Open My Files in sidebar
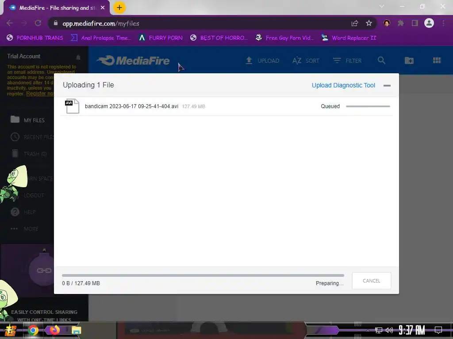Viewport: 453px width, 339px height. click(x=27, y=120)
